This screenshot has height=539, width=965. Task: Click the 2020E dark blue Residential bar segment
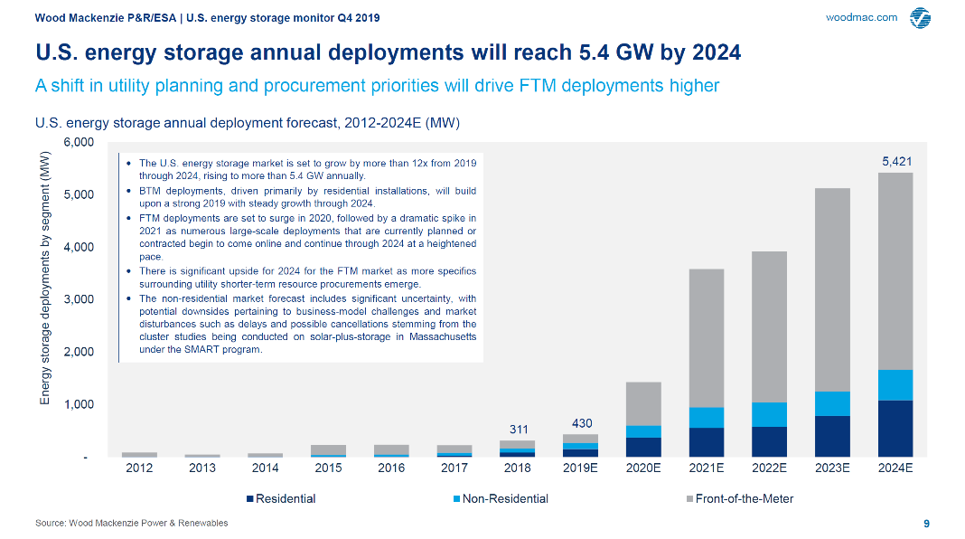click(643, 448)
